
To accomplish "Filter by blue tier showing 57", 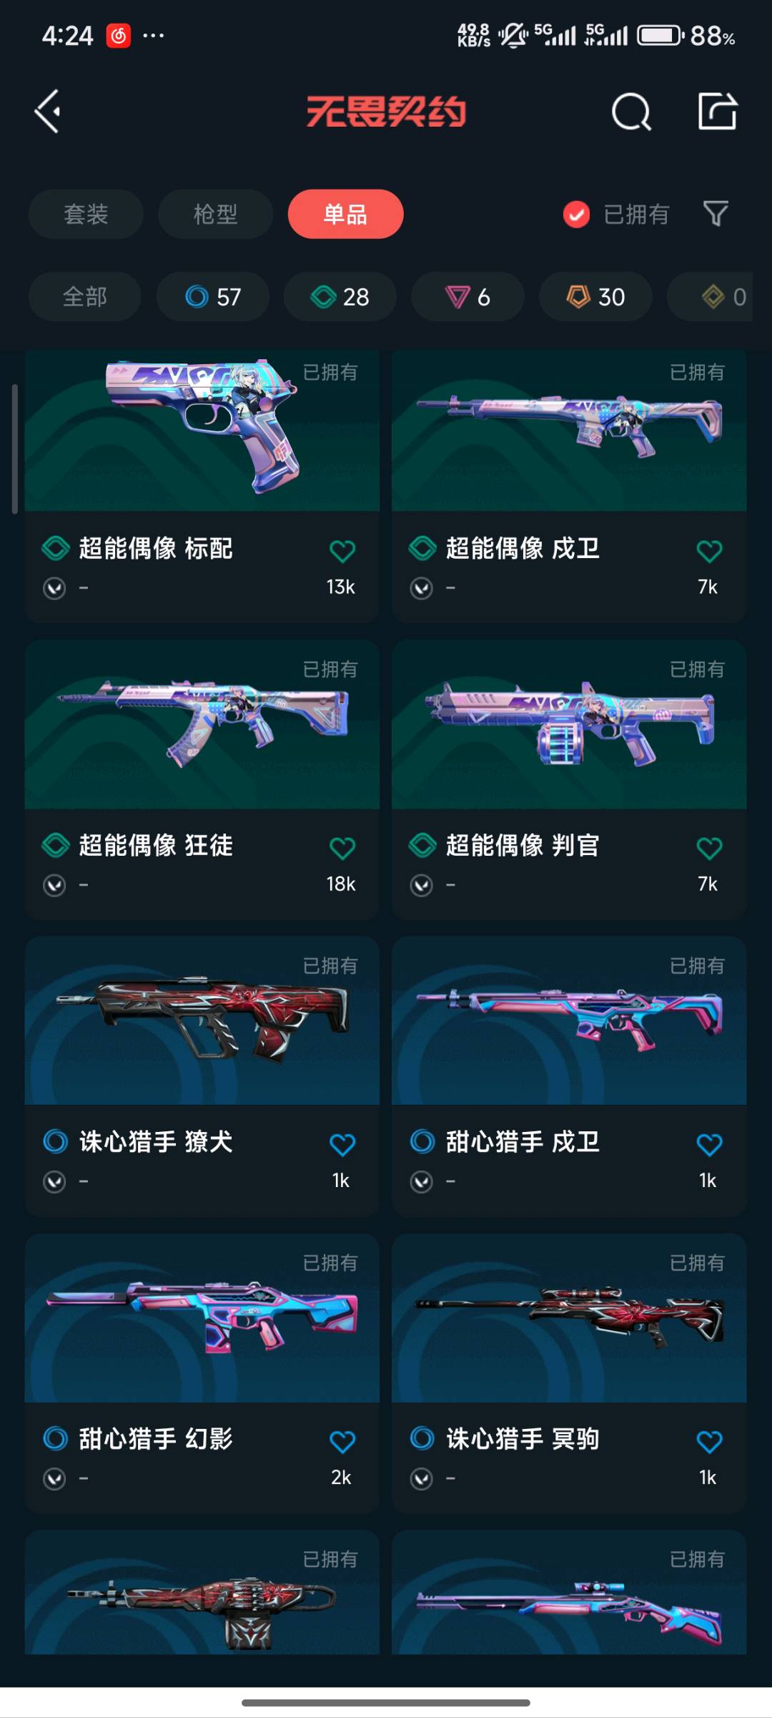I will [x=213, y=296].
